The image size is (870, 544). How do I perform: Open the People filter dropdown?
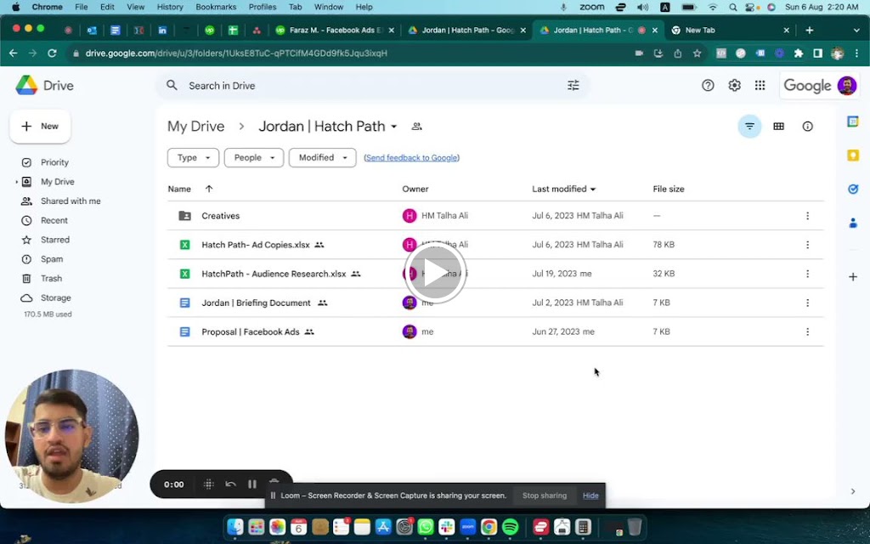[x=253, y=157]
